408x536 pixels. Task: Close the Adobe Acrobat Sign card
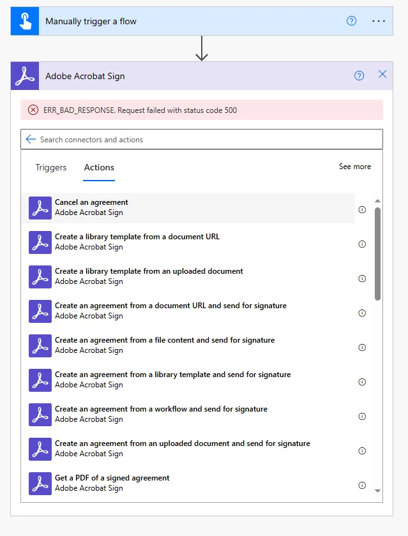pos(382,74)
